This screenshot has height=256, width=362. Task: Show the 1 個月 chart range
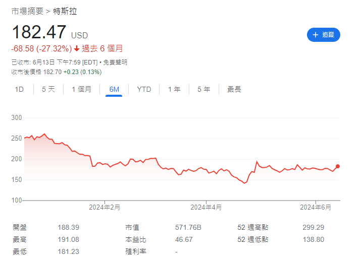point(81,89)
